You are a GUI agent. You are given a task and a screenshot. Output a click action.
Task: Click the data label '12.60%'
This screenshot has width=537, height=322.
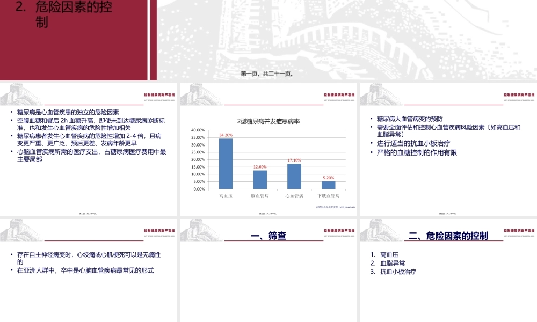(260, 167)
